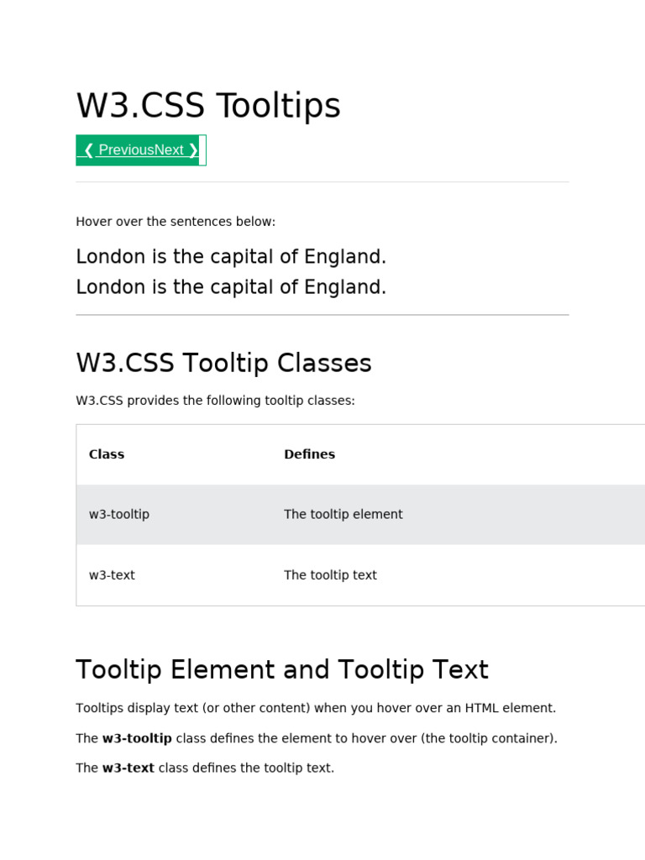The width and height of the screenshot is (645, 860).
Task: Click bold w3-text word in paragraph
Action: pyautogui.click(x=128, y=768)
